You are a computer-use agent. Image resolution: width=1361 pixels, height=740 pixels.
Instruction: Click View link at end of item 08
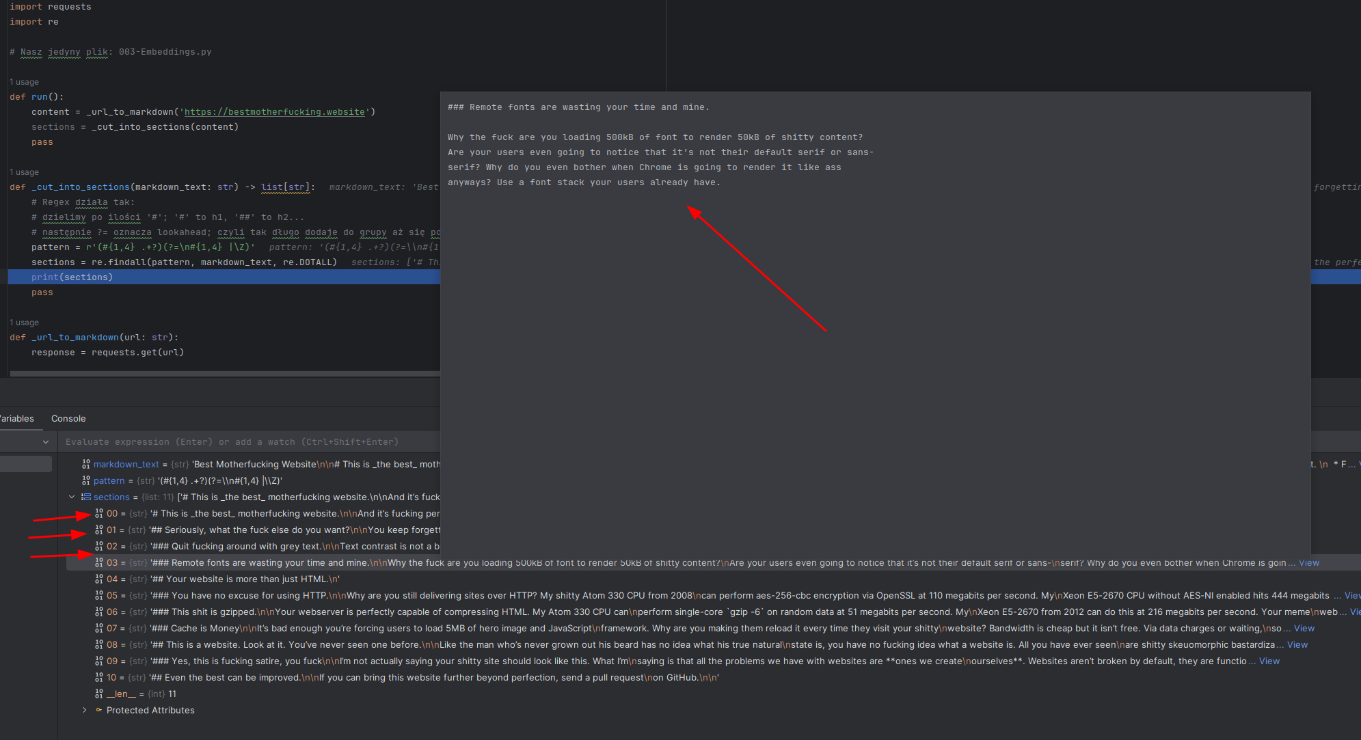(x=1297, y=644)
